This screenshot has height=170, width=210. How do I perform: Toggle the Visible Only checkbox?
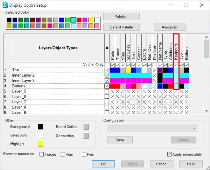click(x=107, y=65)
